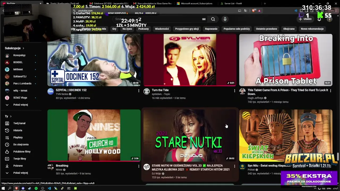Open the DJ Wójo channel avatar

click(146, 167)
